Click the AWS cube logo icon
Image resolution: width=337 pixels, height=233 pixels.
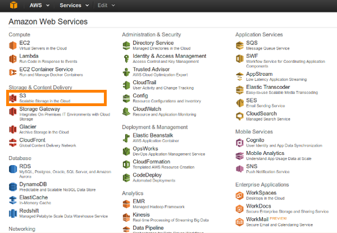coord(13,5)
